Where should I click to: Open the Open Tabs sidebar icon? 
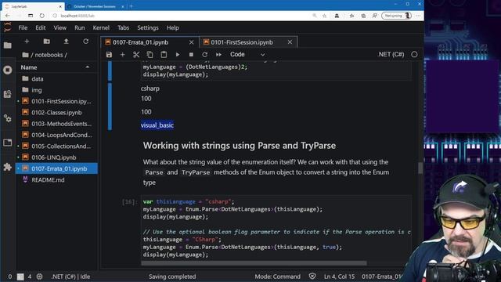7,143
